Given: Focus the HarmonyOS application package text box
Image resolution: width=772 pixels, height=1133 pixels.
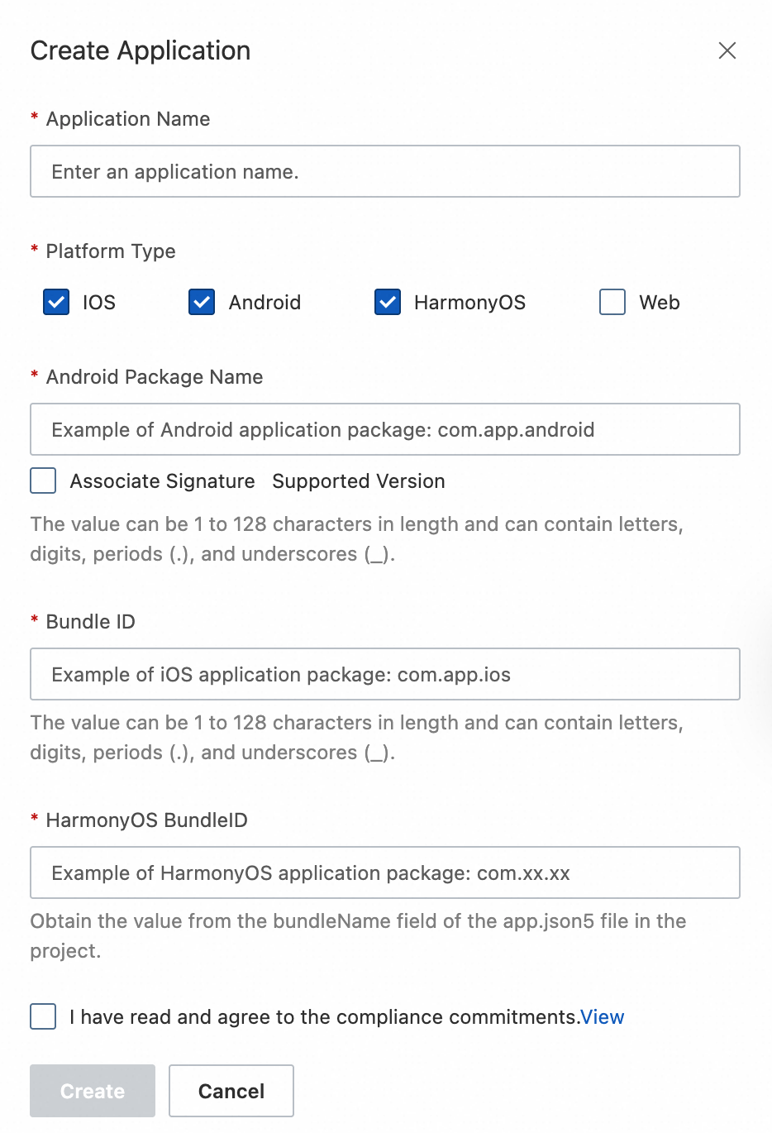Looking at the screenshot, I should click(x=385, y=873).
